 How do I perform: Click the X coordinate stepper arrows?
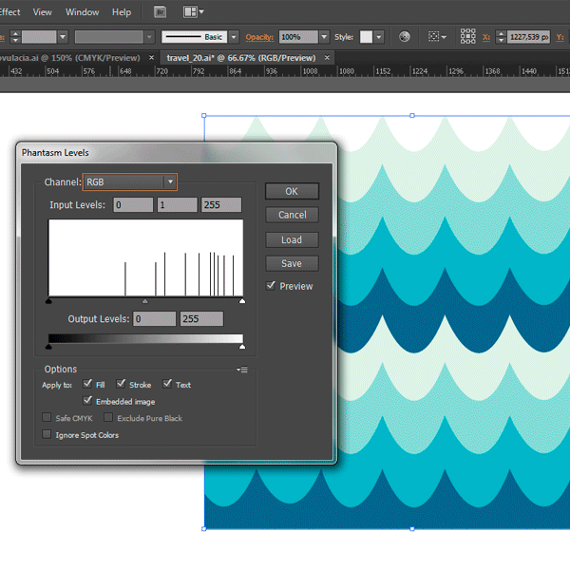point(501,37)
